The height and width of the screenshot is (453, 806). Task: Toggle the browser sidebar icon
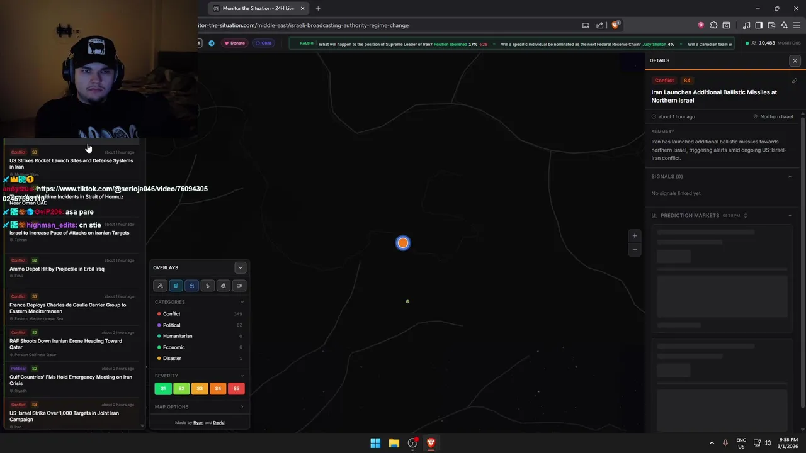(759, 25)
